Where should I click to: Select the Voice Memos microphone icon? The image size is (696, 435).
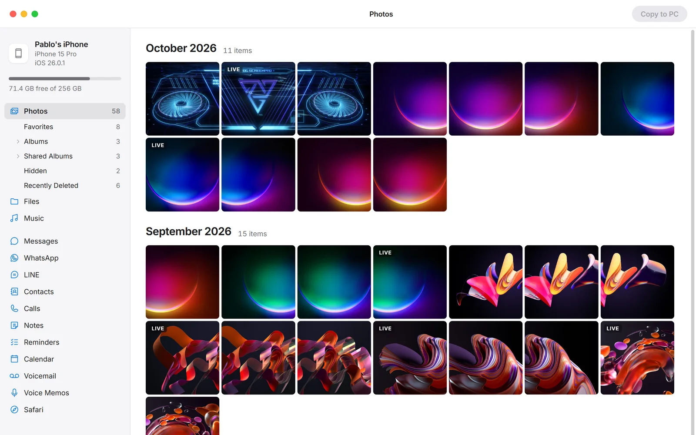(14, 393)
